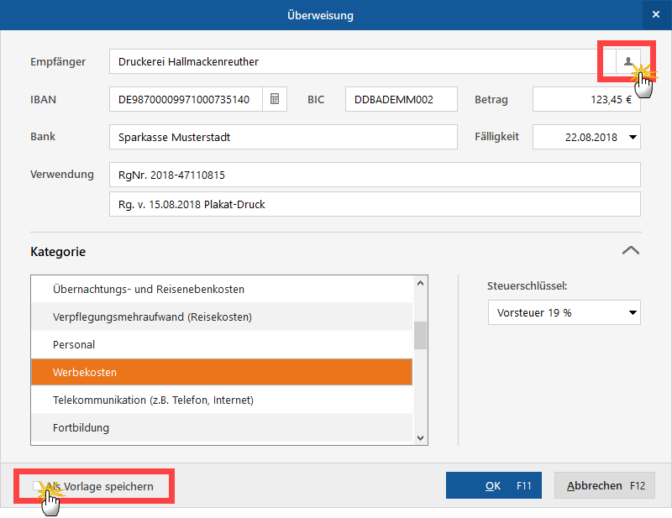
Task: Click the IBAN calculator icon
Action: pyautogui.click(x=275, y=99)
